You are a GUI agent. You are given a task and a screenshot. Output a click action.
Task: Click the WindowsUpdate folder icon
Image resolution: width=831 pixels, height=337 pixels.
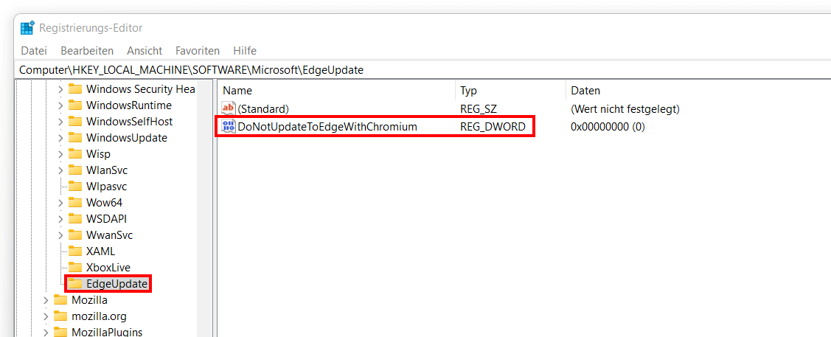click(75, 138)
